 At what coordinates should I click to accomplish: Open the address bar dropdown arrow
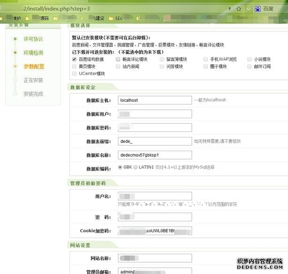pyautogui.click(x=249, y=9)
